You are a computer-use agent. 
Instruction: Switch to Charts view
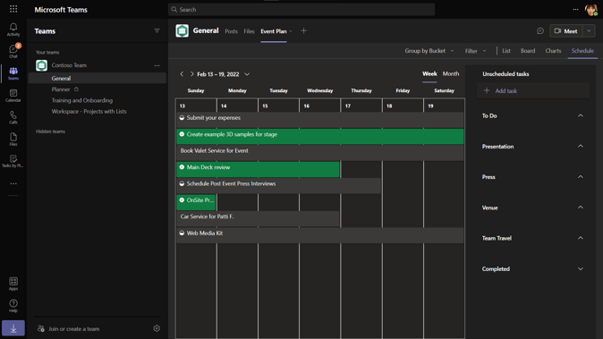tap(553, 51)
